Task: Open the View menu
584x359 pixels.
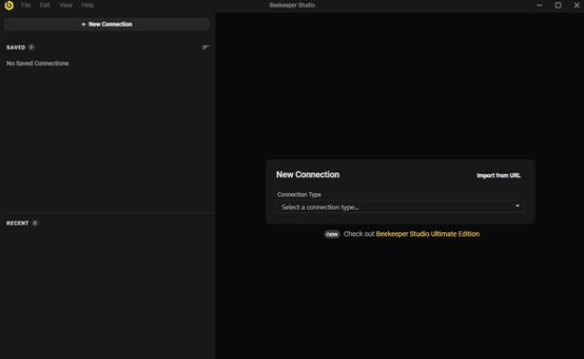Action: 66,6
